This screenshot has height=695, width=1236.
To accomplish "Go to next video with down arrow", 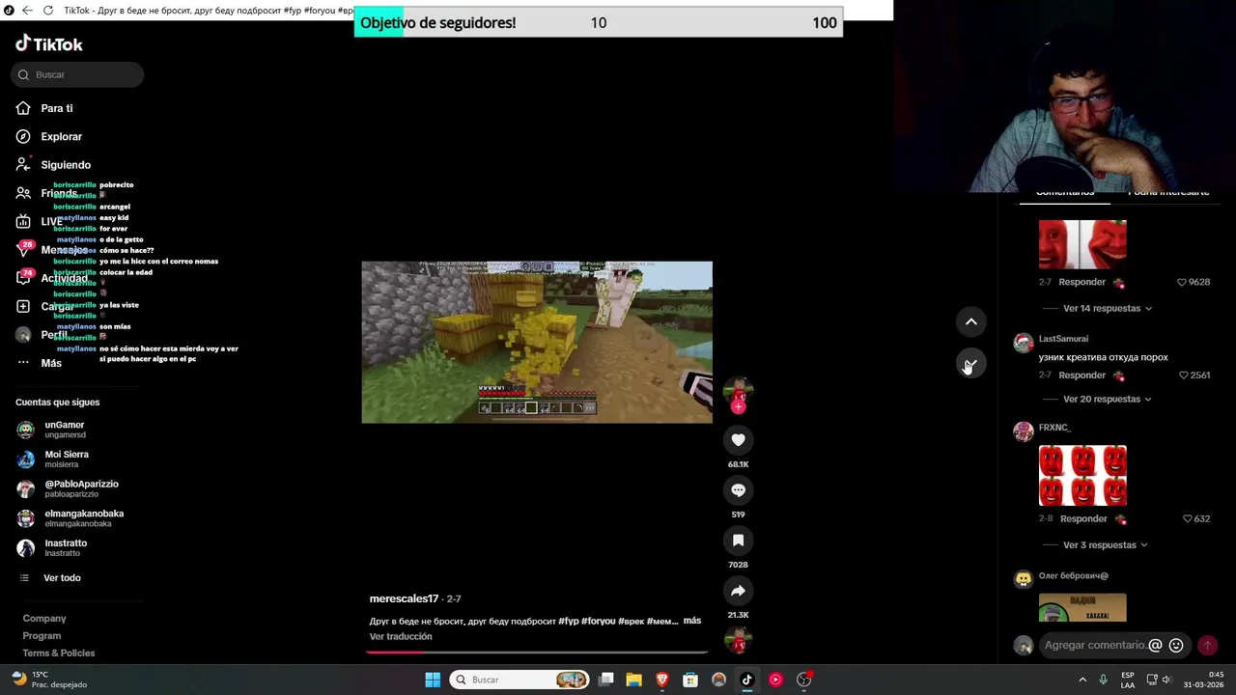I will click(x=971, y=364).
